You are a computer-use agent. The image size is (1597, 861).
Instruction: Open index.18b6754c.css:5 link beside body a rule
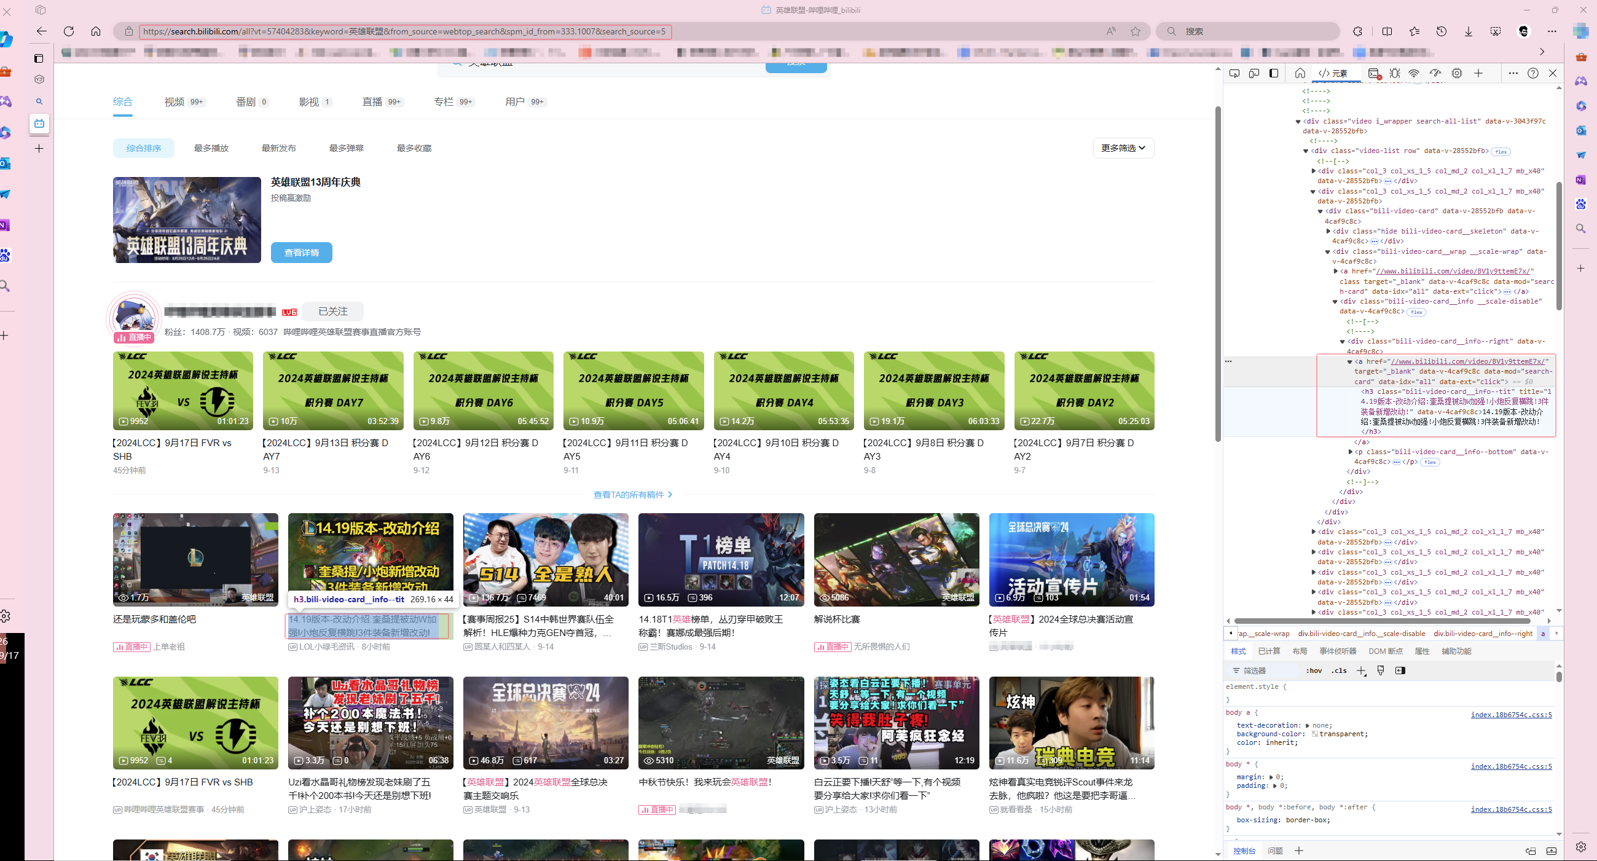point(1511,715)
